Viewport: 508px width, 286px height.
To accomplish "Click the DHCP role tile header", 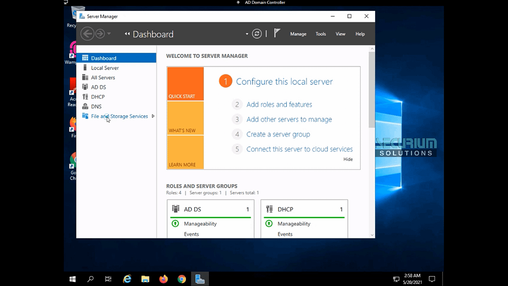I will 304,209.
